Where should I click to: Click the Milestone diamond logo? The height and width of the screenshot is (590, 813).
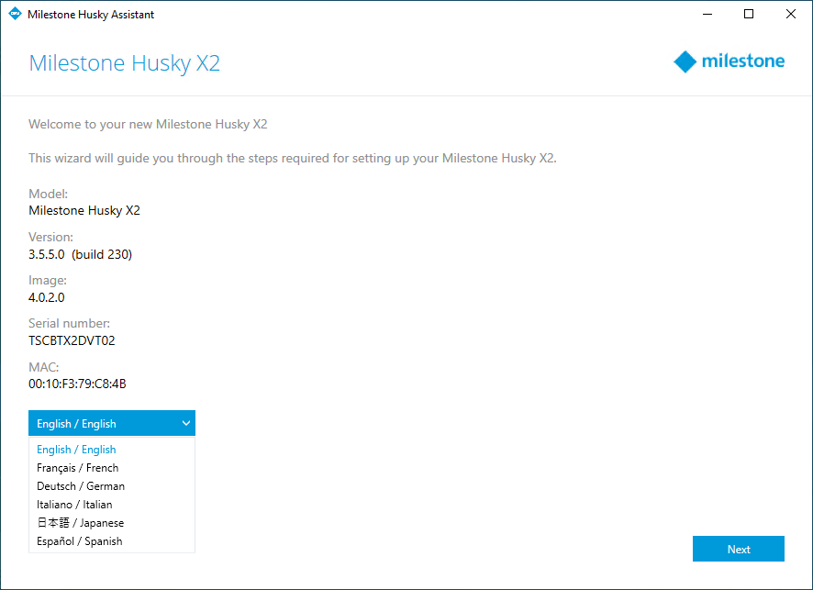pos(684,61)
